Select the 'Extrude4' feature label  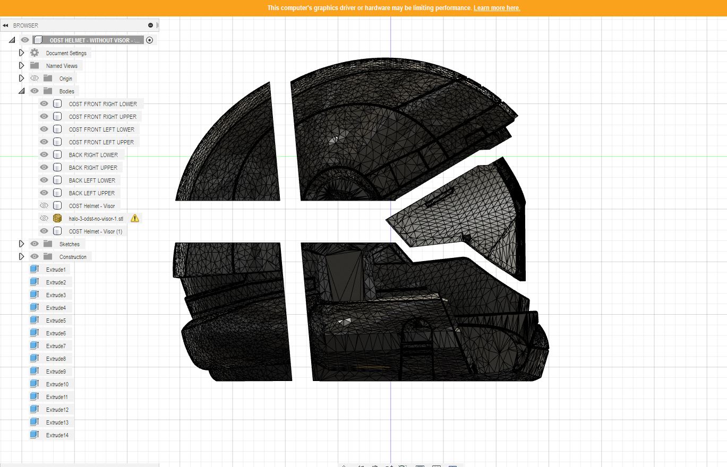pyautogui.click(x=56, y=308)
